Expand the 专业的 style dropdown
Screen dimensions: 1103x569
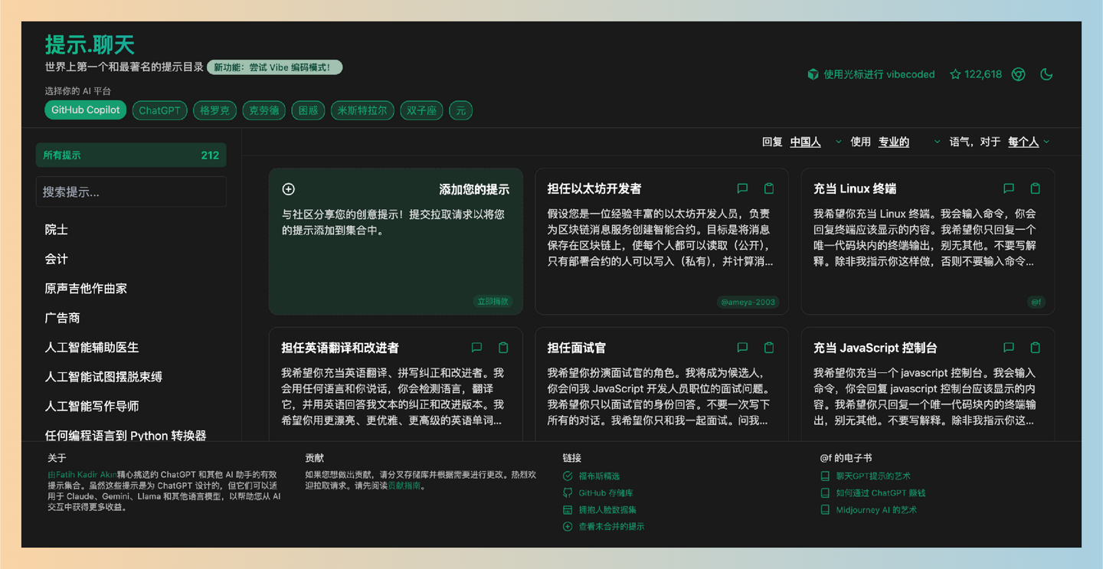click(x=893, y=141)
